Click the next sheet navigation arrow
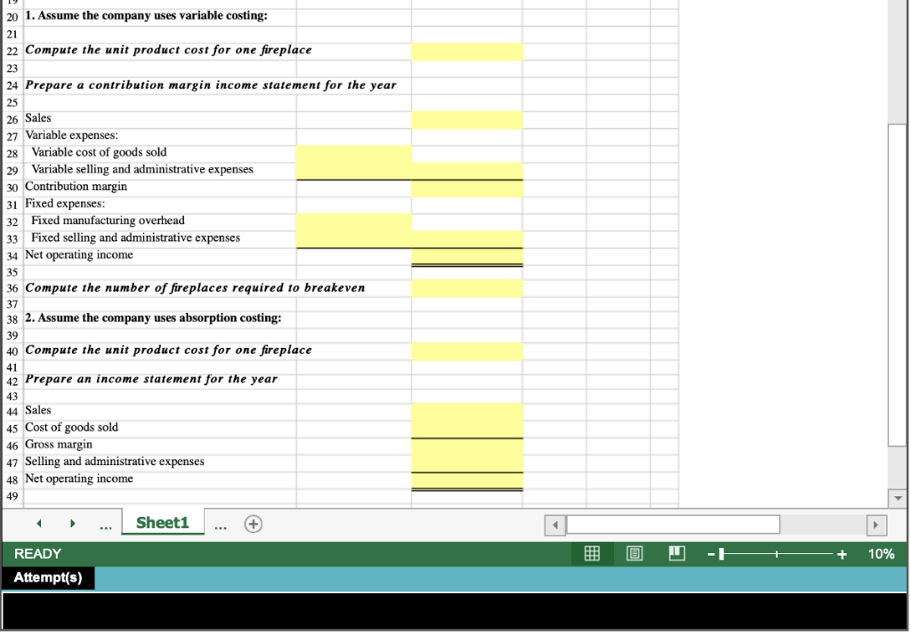Screen dimensions: 911x635 (x=72, y=524)
